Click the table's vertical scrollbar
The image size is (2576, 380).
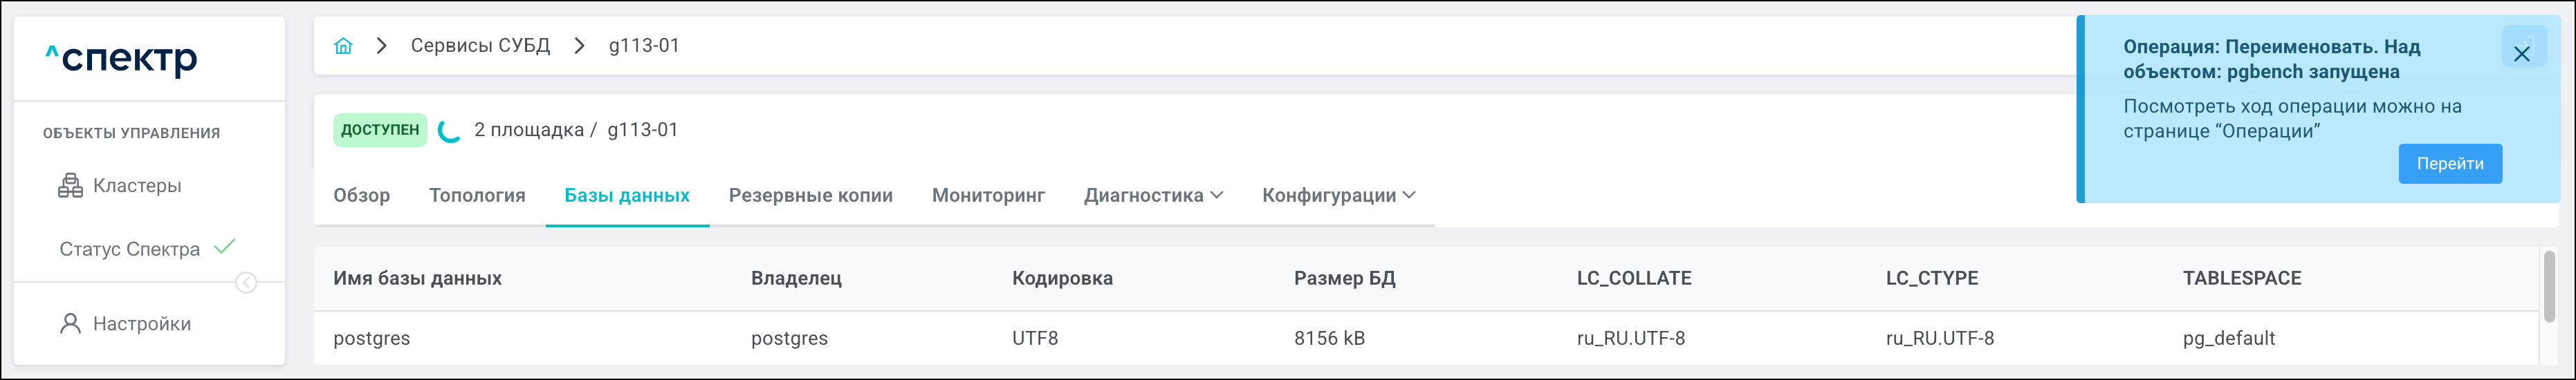2549,288
